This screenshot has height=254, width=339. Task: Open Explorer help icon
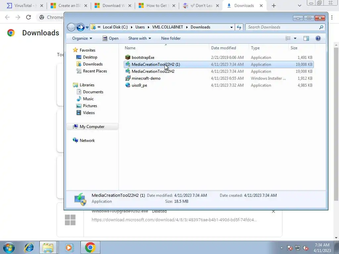click(x=318, y=38)
